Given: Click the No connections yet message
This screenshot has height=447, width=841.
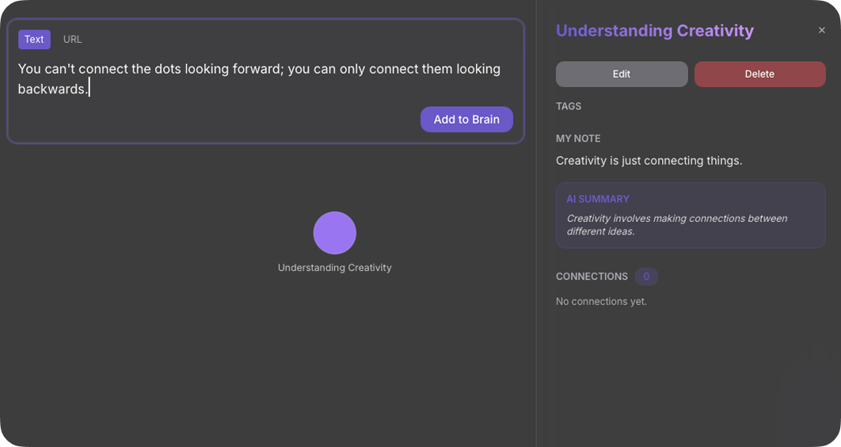Looking at the screenshot, I should click(601, 302).
